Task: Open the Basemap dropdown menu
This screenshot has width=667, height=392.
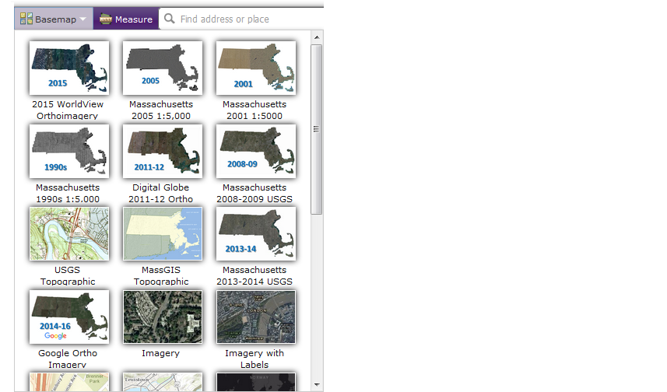Action: [x=53, y=19]
